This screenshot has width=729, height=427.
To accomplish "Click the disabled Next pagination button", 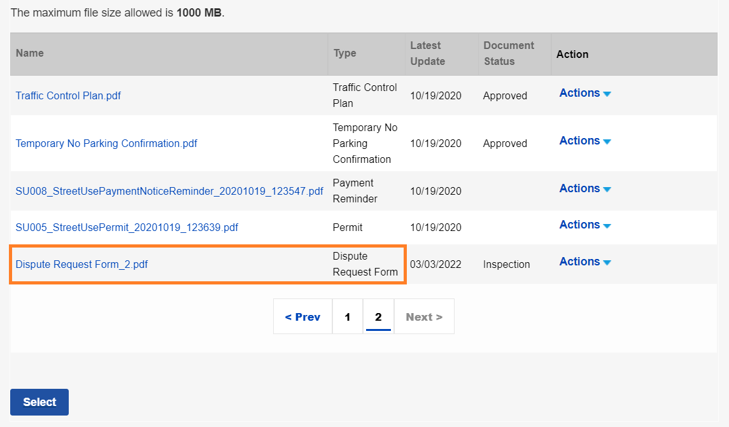I will [424, 317].
